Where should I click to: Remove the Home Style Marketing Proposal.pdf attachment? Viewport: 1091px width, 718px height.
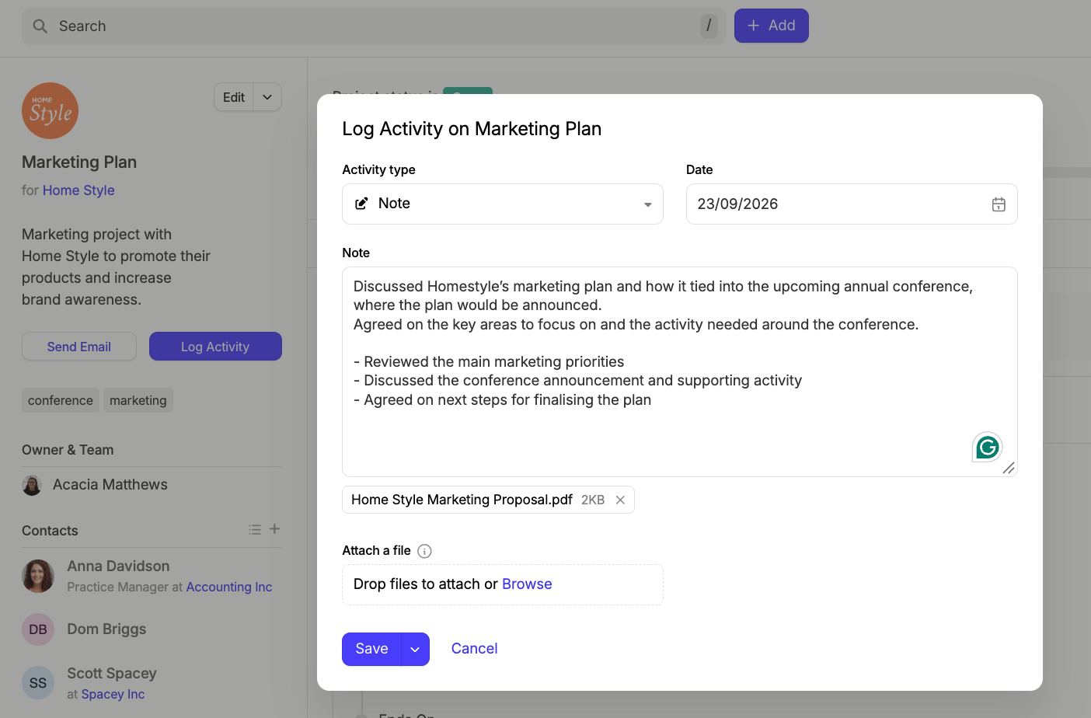click(x=620, y=500)
